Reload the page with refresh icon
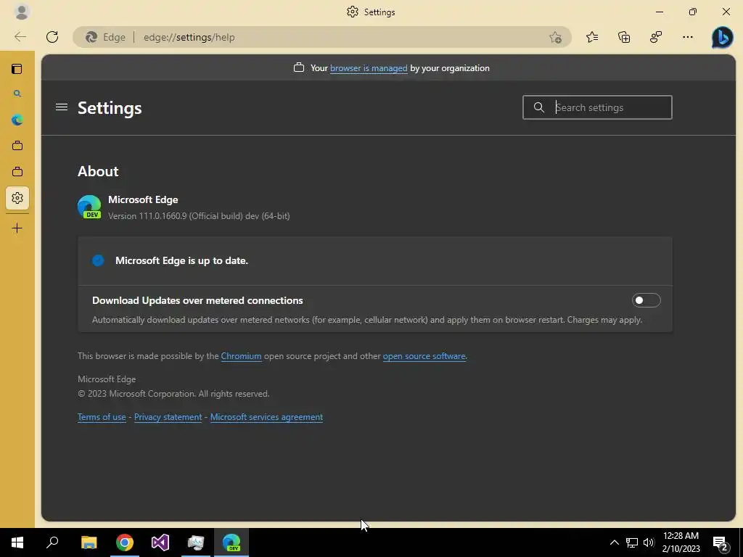The height and width of the screenshot is (557, 743). [52, 37]
